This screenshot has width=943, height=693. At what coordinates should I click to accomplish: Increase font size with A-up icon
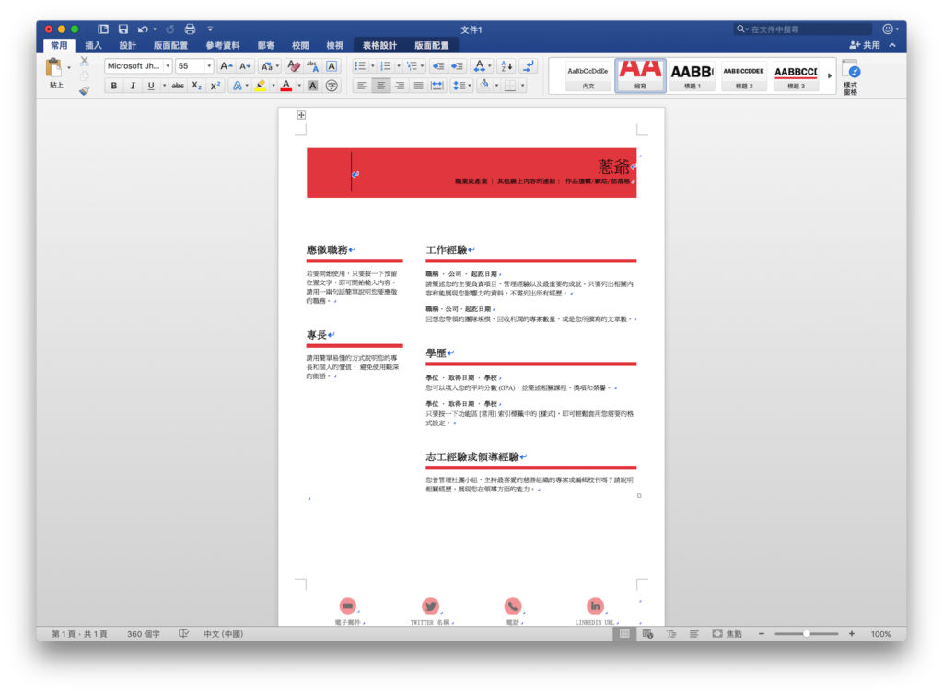(226, 66)
